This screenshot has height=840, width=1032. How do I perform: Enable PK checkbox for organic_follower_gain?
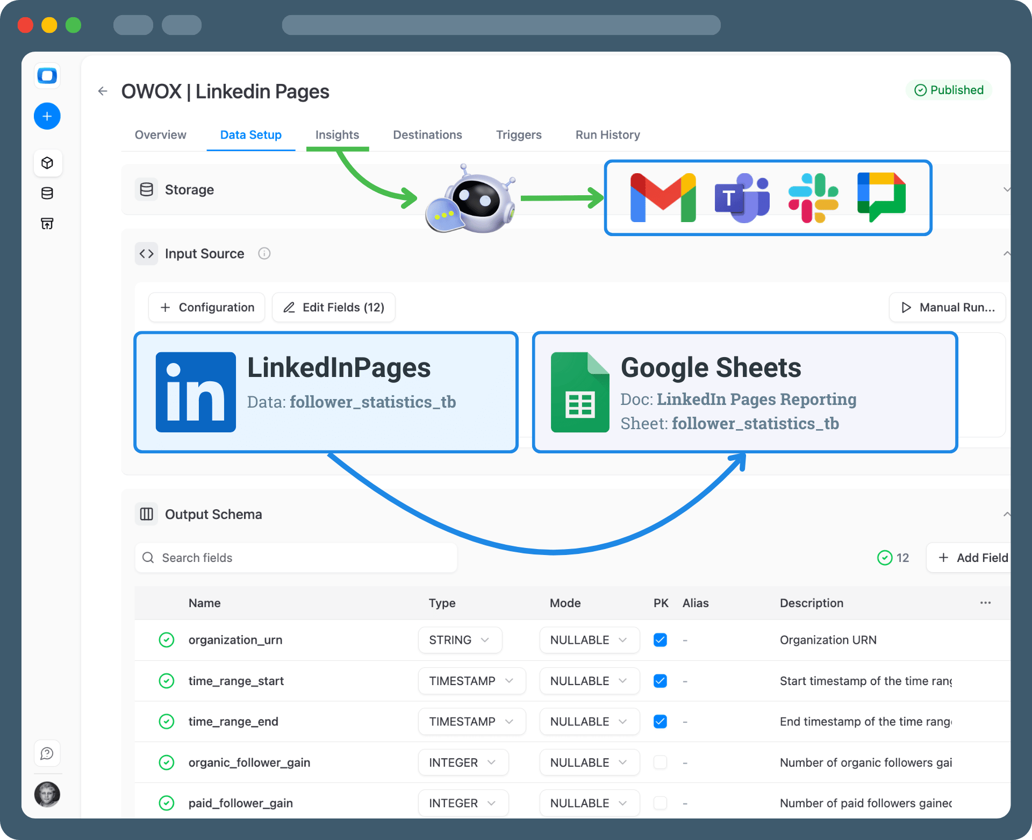[x=660, y=762]
